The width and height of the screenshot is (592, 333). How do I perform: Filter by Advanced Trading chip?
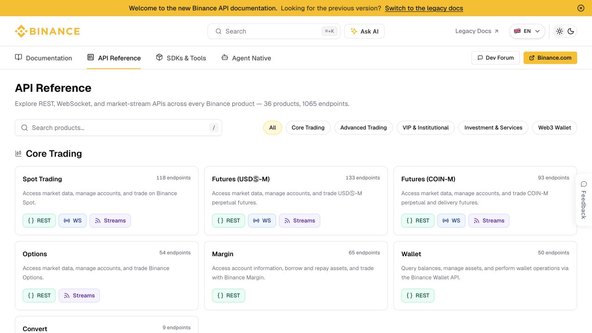click(364, 128)
